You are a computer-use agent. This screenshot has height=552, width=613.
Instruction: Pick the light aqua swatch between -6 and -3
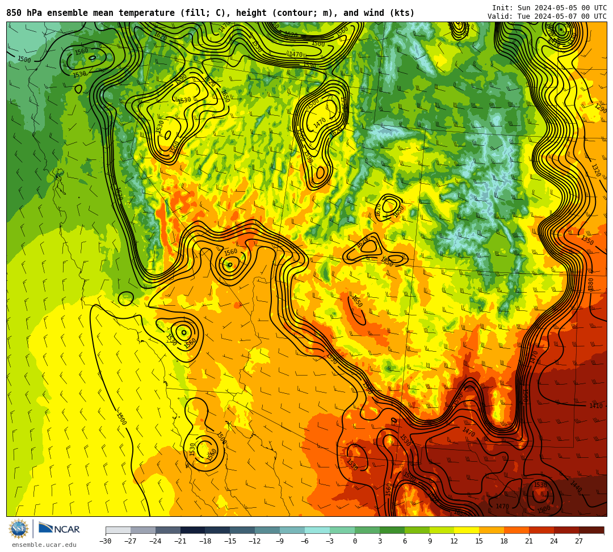[x=317, y=530]
